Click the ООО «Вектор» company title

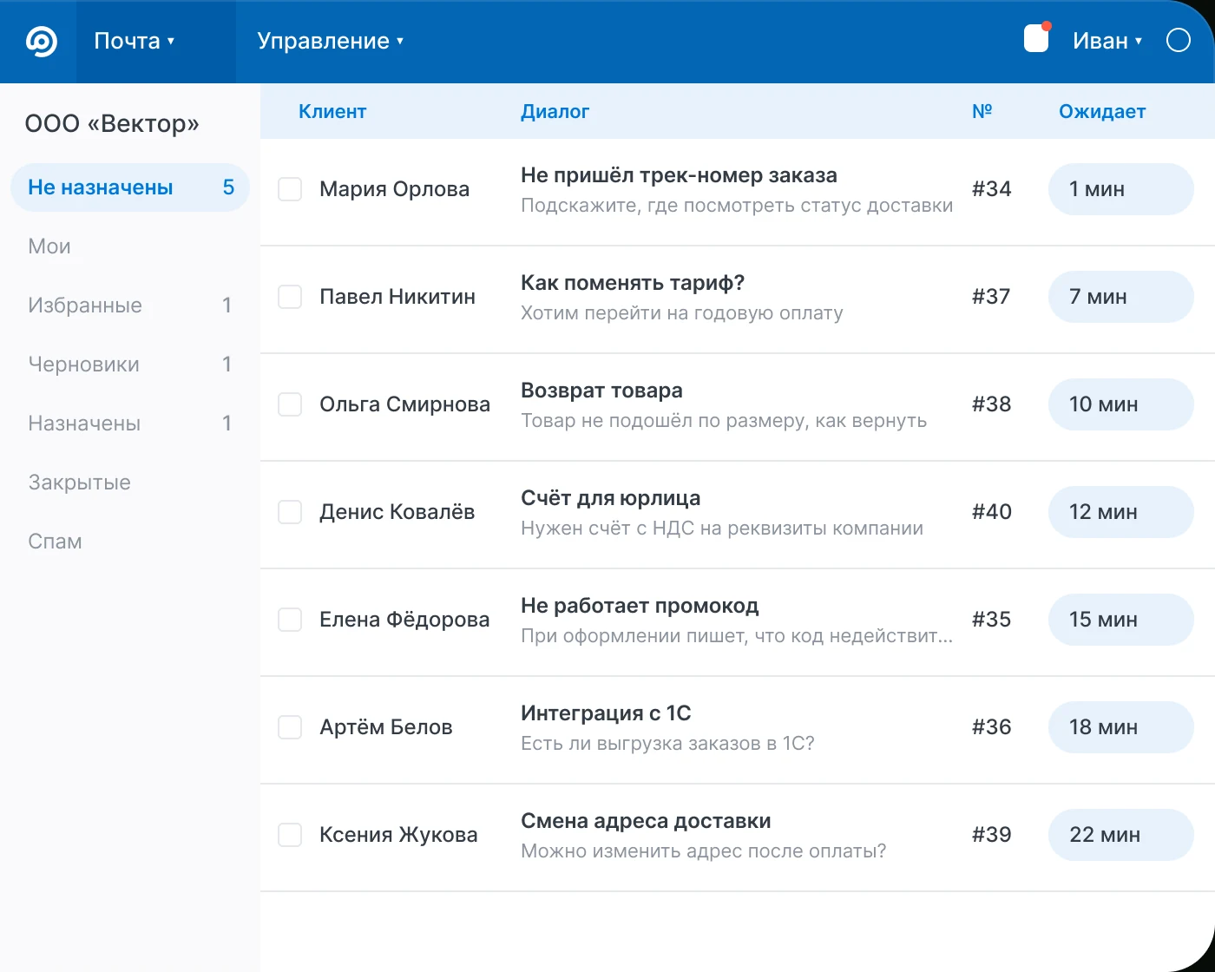tap(112, 123)
